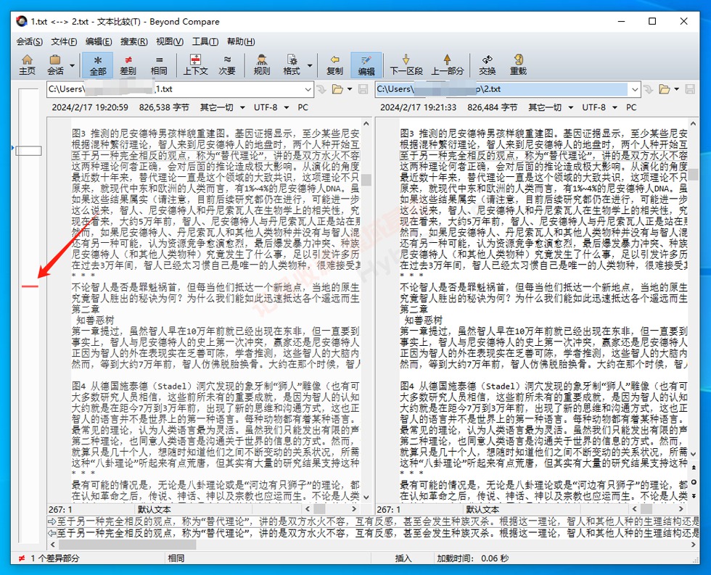
Task: Click the left pane 默认文本 status label
Action: 154,509
